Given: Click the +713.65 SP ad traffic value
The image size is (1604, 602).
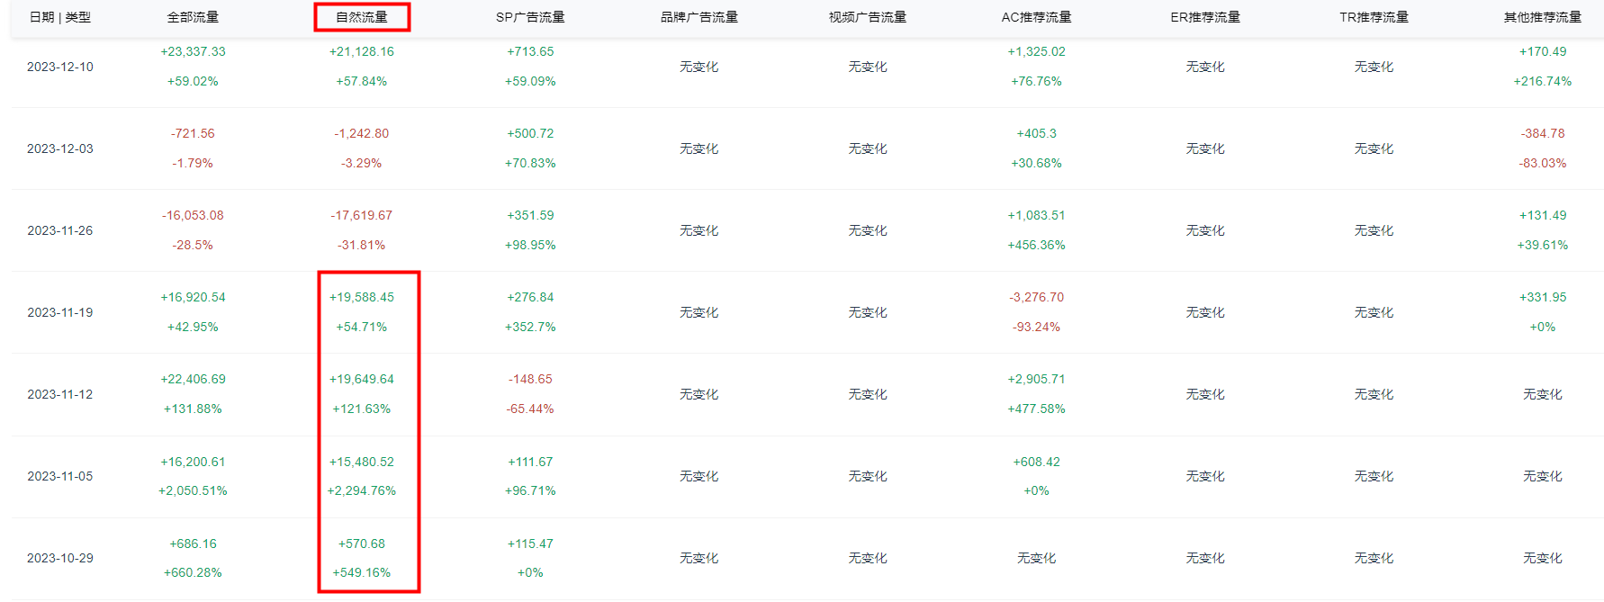Looking at the screenshot, I should click(530, 51).
